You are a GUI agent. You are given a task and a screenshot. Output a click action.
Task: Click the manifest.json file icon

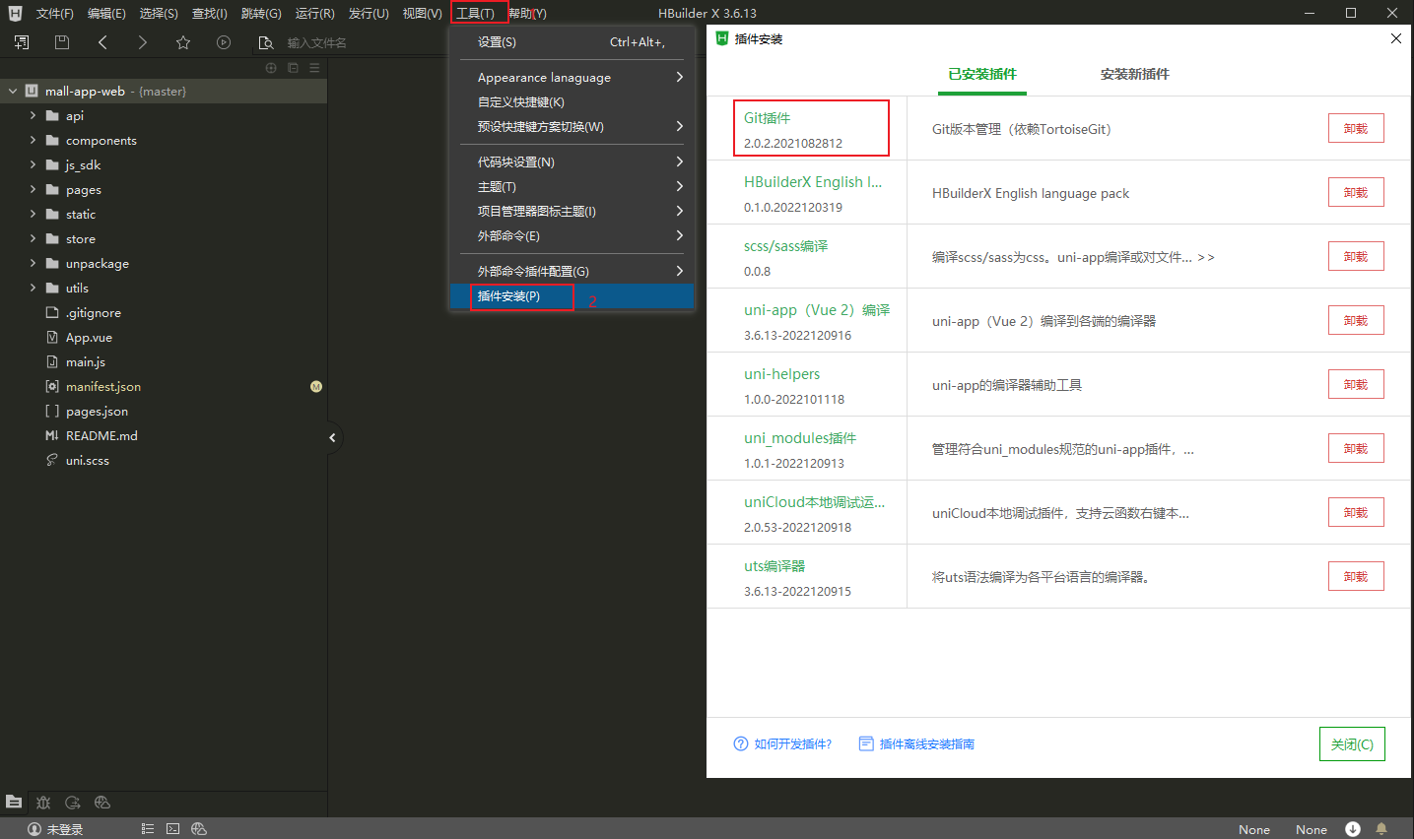coord(52,386)
